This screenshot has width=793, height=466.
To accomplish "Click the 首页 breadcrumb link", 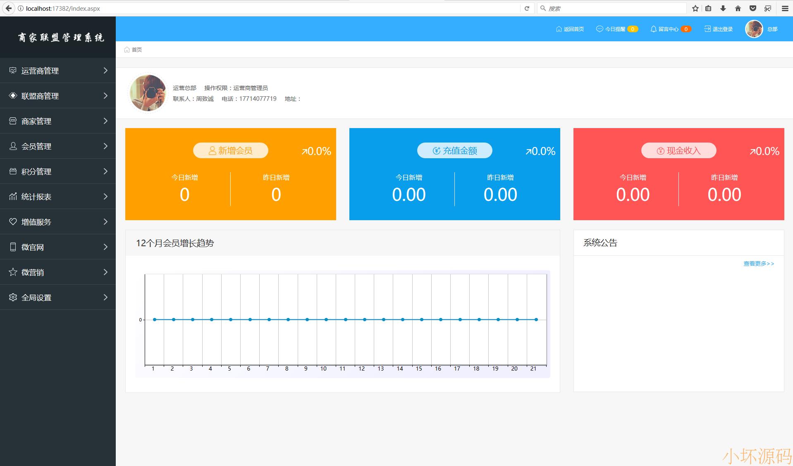I will (x=137, y=50).
